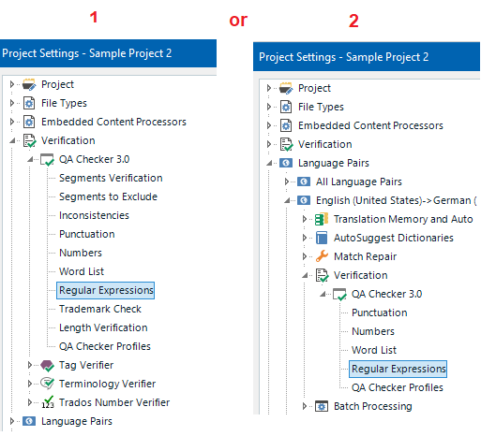Select Length Verification

tap(103, 327)
